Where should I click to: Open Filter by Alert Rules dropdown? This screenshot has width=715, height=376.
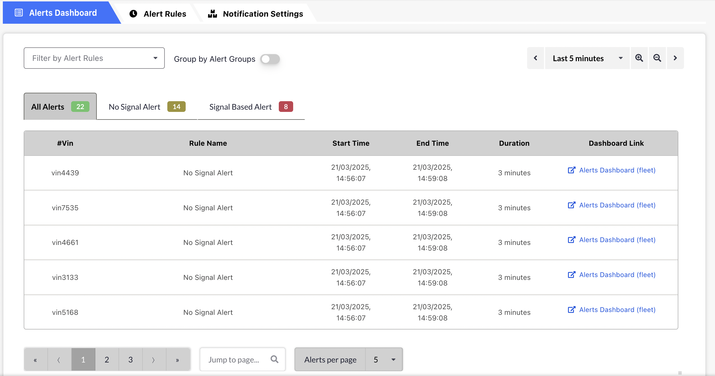pyautogui.click(x=94, y=58)
